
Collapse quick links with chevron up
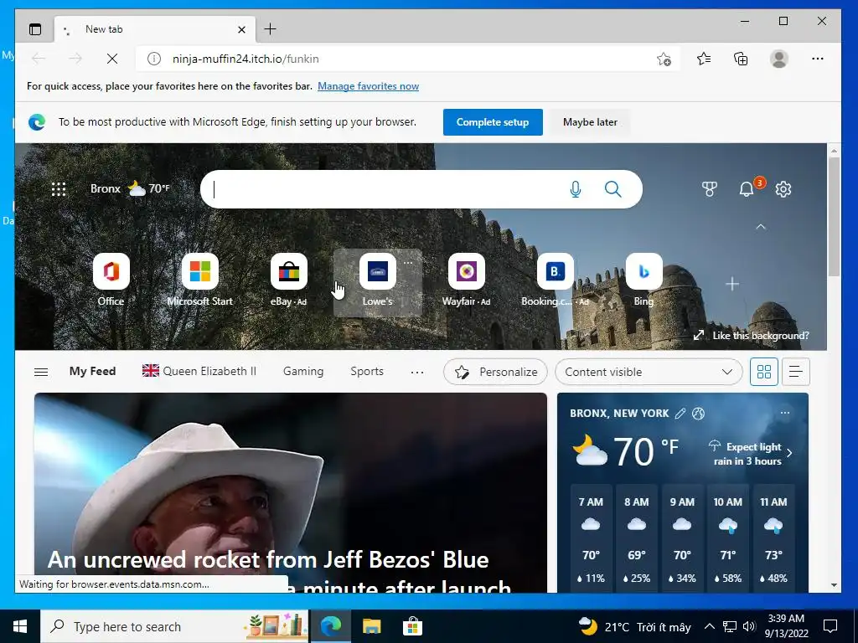point(761,226)
